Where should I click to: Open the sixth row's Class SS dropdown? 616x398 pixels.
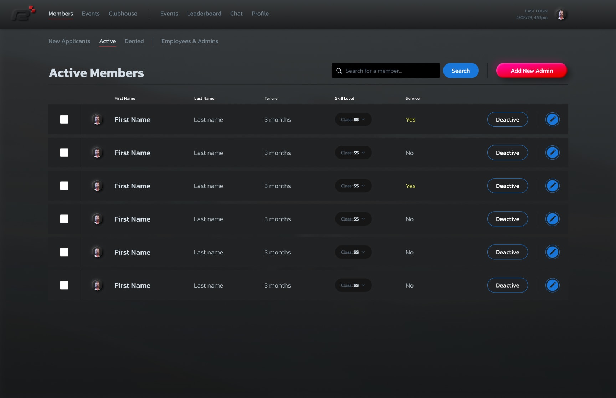click(x=353, y=285)
